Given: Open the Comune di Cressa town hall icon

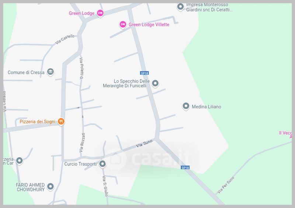Looking at the screenshot, I should click(x=51, y=72).
